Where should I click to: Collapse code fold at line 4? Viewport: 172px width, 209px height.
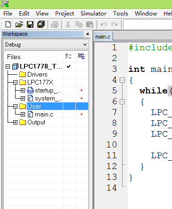122,80
